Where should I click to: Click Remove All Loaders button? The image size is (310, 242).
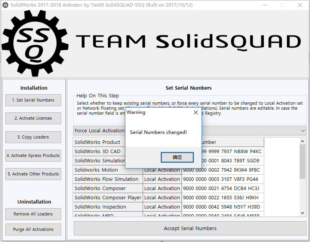33,214
